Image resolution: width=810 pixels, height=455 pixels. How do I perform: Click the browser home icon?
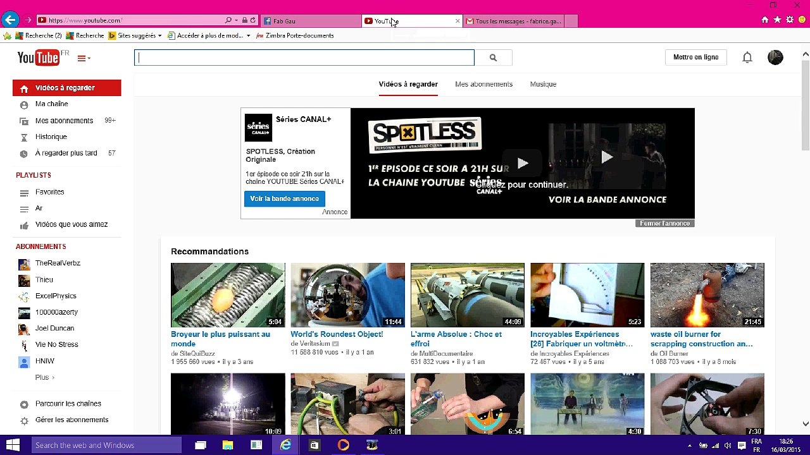(x=764, y=20)
